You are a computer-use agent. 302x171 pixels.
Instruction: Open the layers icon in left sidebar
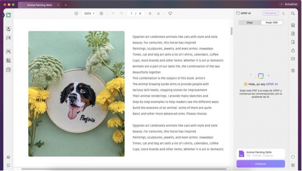pos(8,157)
